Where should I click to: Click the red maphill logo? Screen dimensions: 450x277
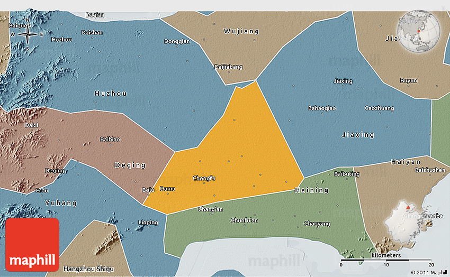(32, 244)
